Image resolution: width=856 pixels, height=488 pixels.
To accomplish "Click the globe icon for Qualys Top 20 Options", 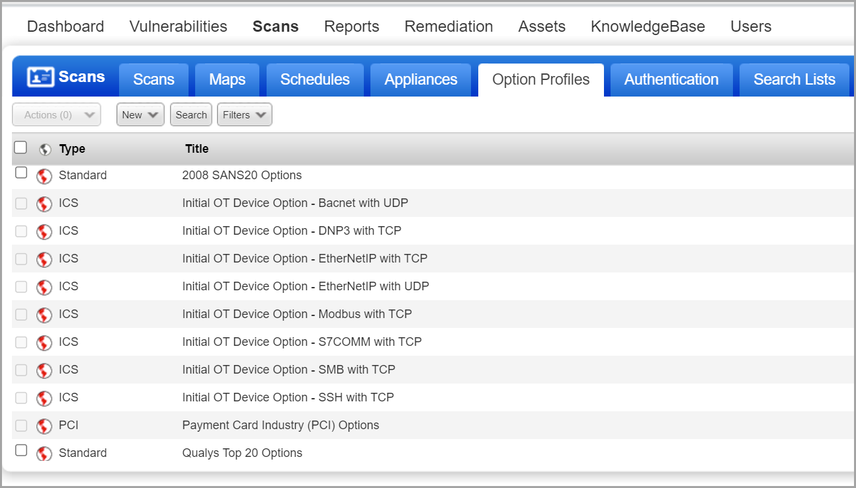I will point(44,453).
